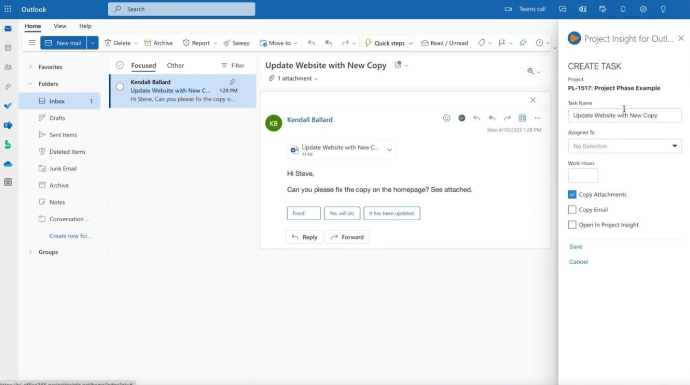
Task: Click the Search box
Action: tap(181, 9)
